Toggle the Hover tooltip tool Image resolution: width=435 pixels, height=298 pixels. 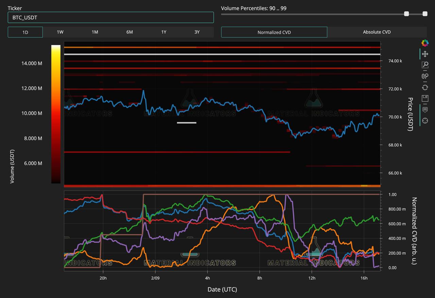coord(425,110)
